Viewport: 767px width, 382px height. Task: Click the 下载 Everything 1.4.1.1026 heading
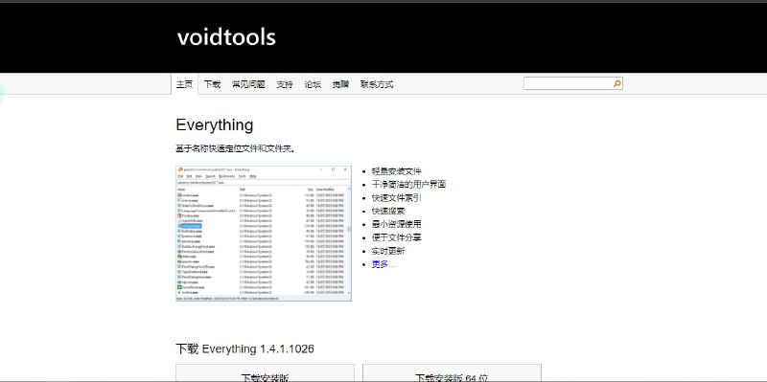[x=244, y=348]
